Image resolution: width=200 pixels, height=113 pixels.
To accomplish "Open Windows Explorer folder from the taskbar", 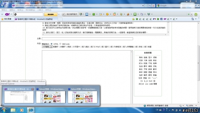I will pos(13,110).
